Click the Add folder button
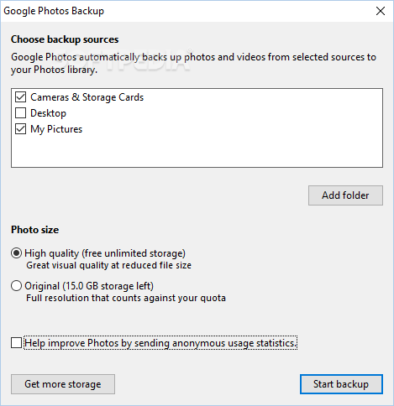Image resolution: width=394 pixels, height=406 pixels. (345, 195)
